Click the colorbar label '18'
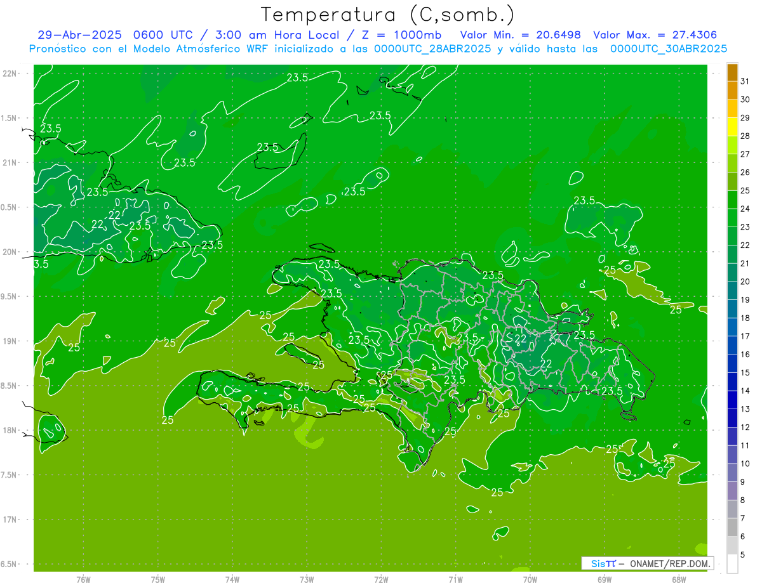This screenshot has height=588, width=762. pos(745,318)
